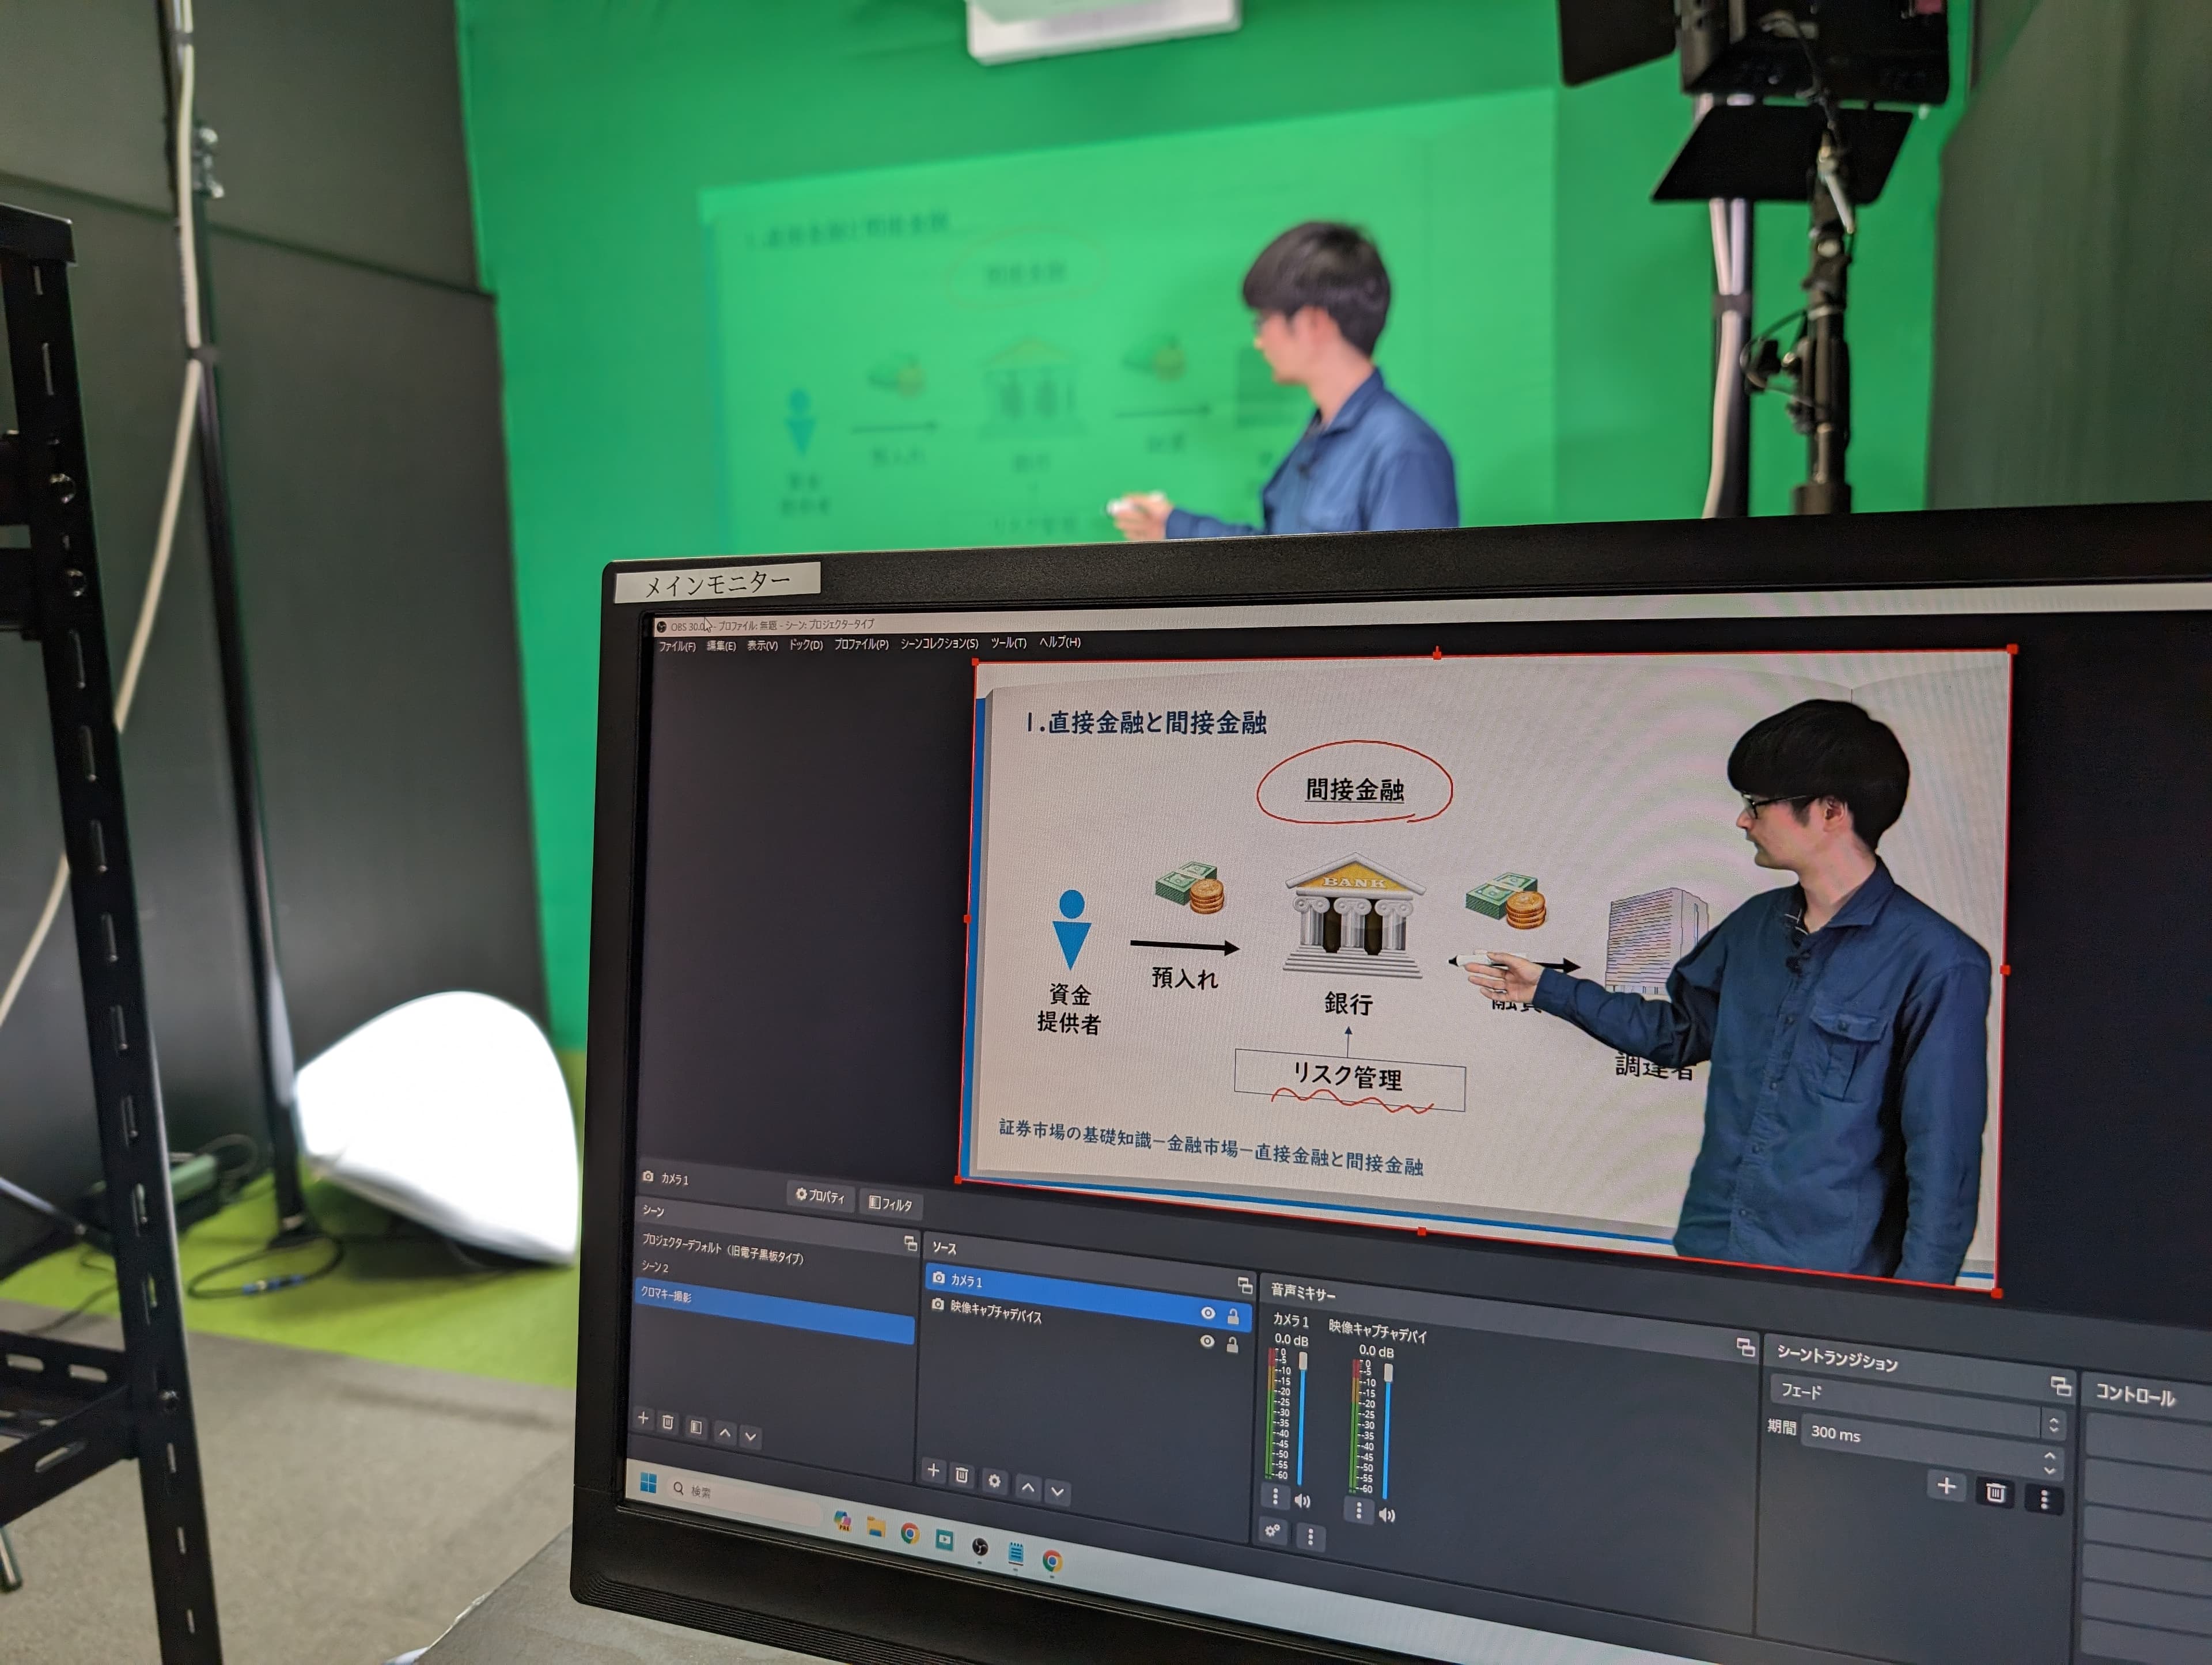Open the ファイル(F) menu
This screenshot has width=2212, height=1665.
(677, 646)
